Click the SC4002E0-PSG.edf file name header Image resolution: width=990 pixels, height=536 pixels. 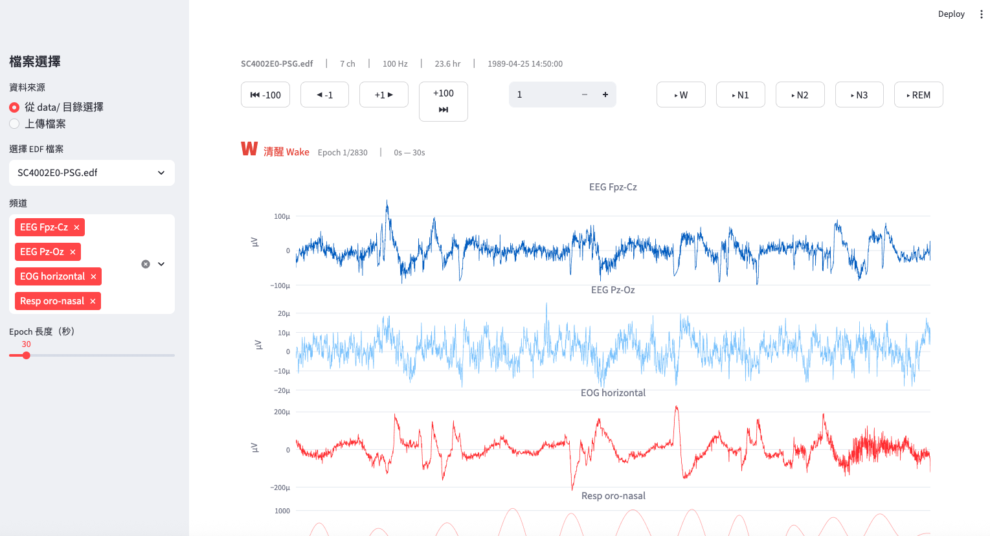coord(277,63)
